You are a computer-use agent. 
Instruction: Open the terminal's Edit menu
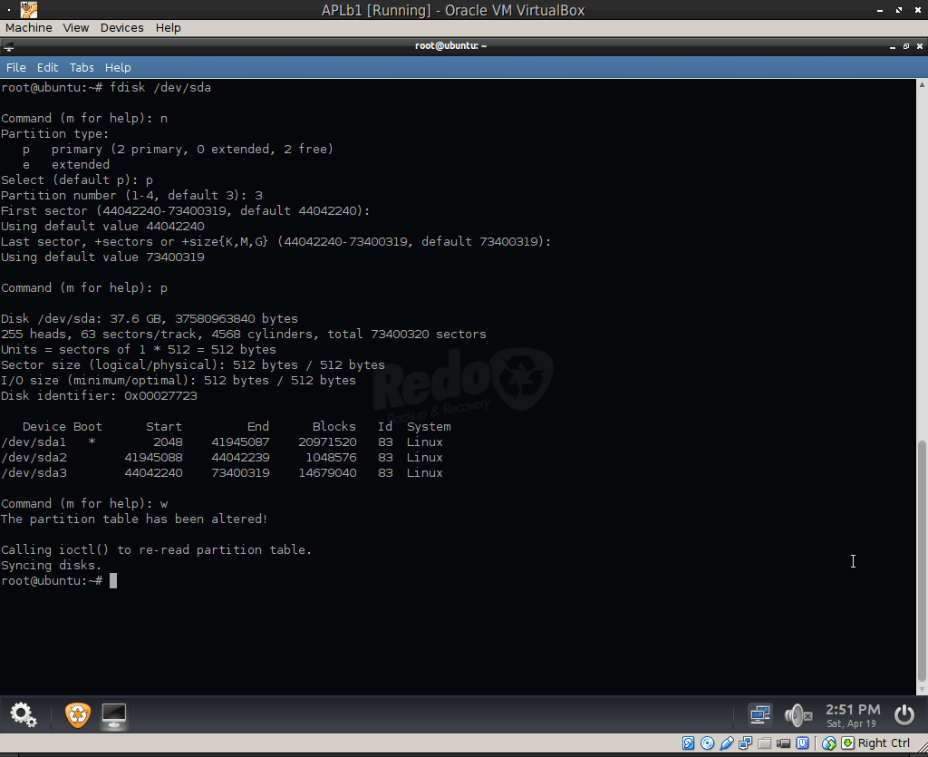point(47,67)
